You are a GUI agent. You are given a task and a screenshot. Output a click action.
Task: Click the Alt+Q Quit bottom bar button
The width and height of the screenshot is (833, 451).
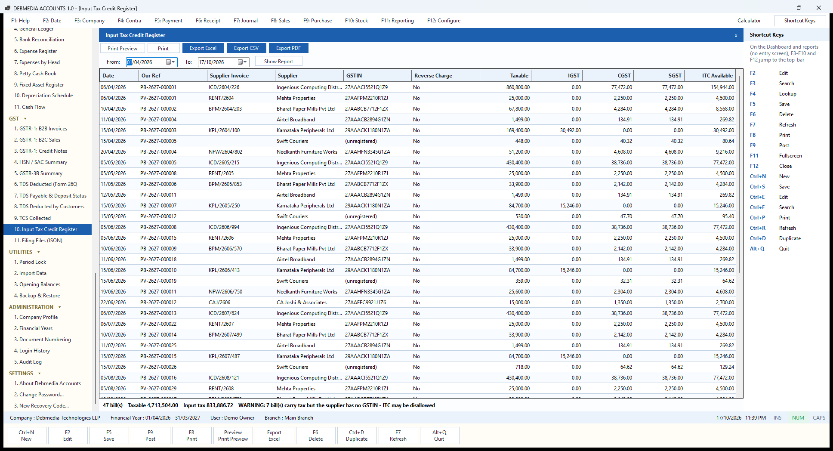coord(439,436)
